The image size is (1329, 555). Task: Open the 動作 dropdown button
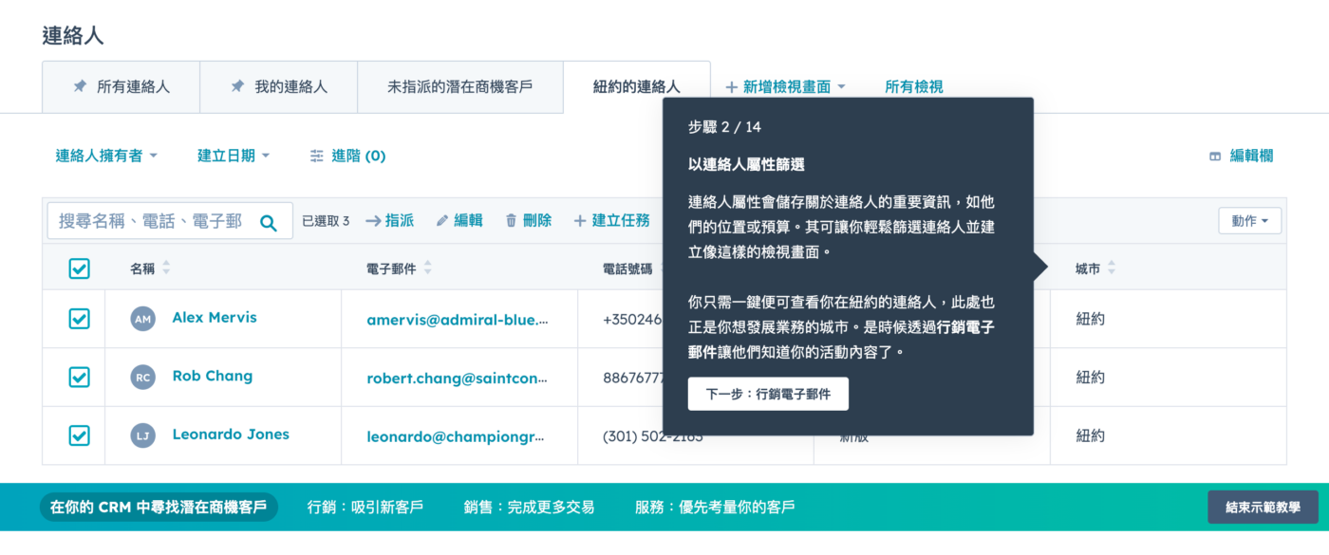point(1249,221)
